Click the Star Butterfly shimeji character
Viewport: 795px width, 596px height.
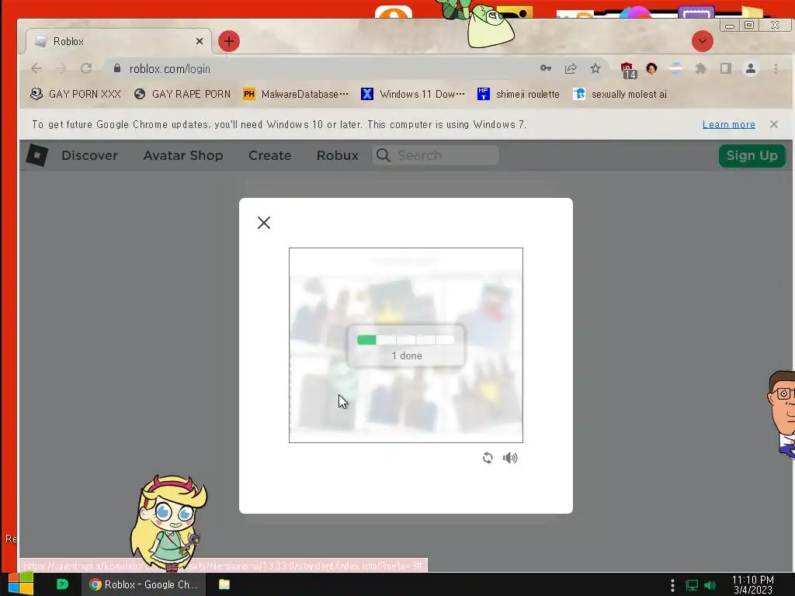[x=168, y=522]
